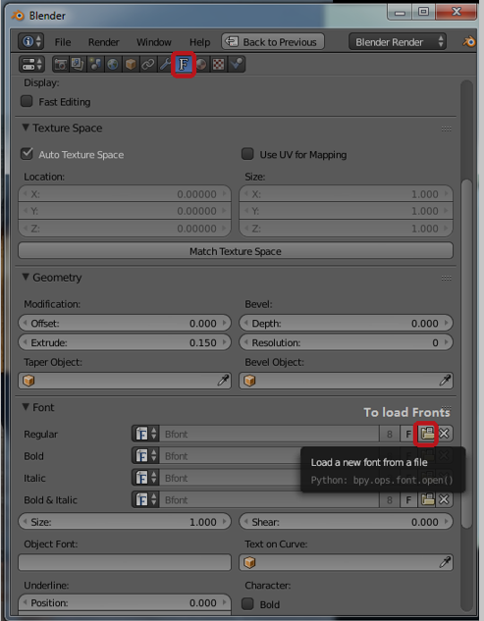This screenshot has height=621, width=484.
Task: Unlink the Bold & Italic font
Action: [x=445, y=499]
